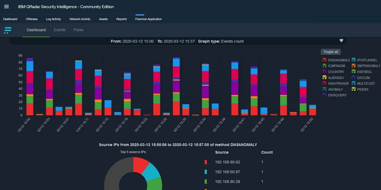381x190 pixels.
Task: Open the hamburger navigation menu
Action: (7, 7)
